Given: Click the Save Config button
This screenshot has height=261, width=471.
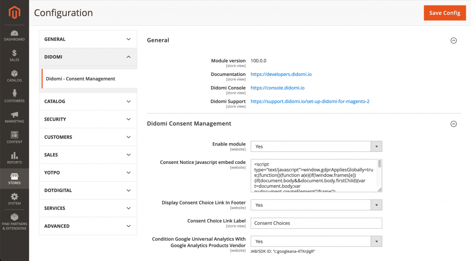Looking at the screenshot, I should click(445, 13).
